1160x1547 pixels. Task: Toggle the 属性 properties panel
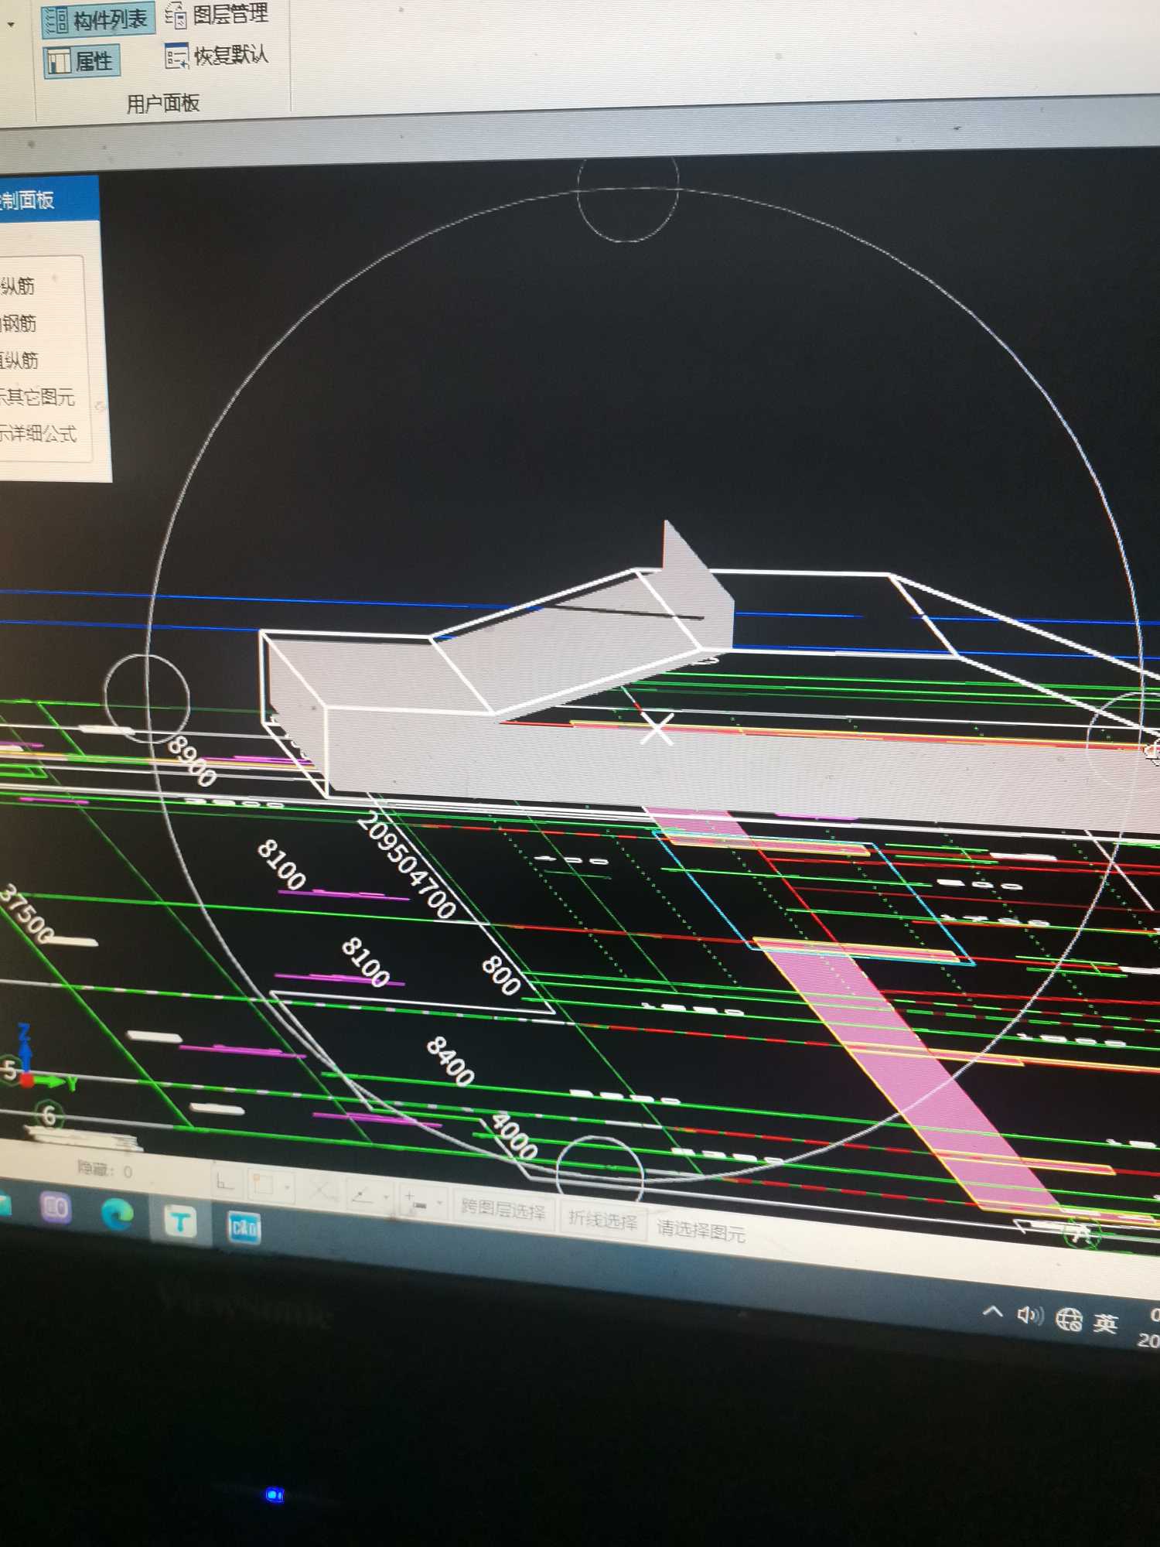[x=81, y=60]
